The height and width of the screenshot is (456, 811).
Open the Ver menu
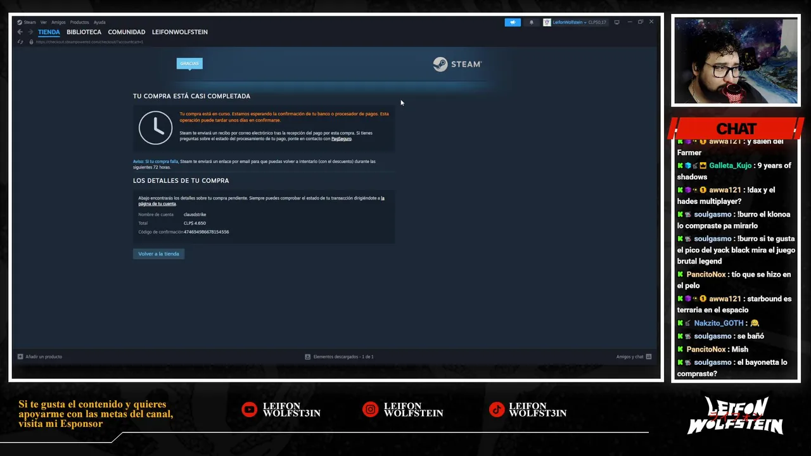tap(44, 22)
